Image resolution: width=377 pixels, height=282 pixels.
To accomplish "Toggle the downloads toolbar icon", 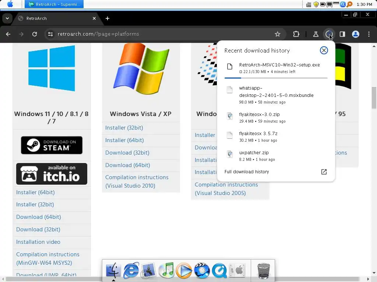I will (x=329, y=34).
